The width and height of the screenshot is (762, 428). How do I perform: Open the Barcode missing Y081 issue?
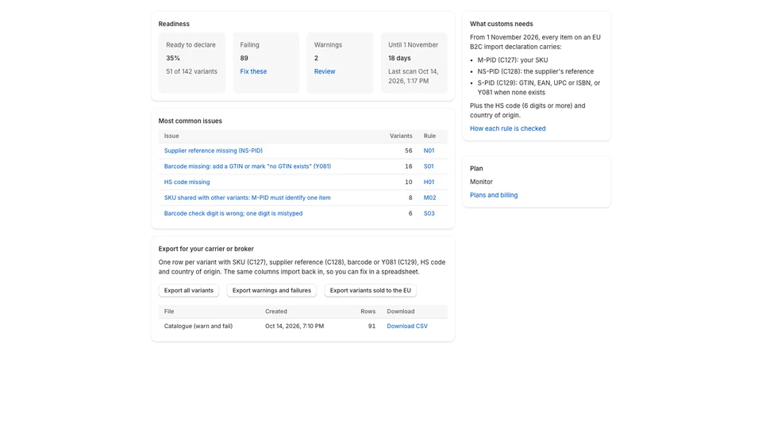click(248, 166)
